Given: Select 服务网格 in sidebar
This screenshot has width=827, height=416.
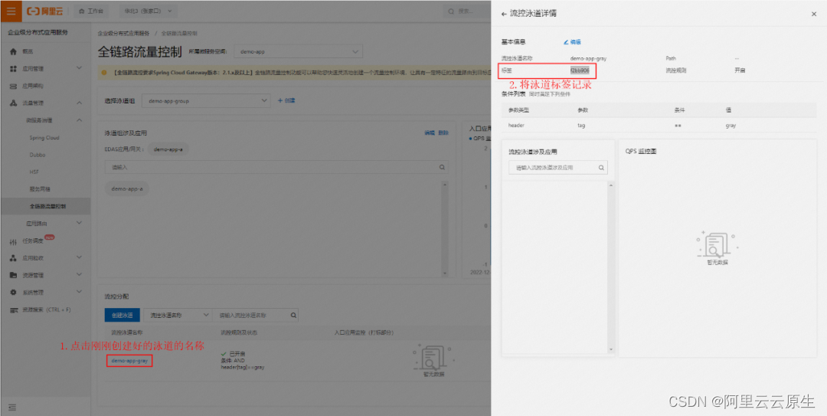Looking at the screenshot, I should click(x=40, y=189).
